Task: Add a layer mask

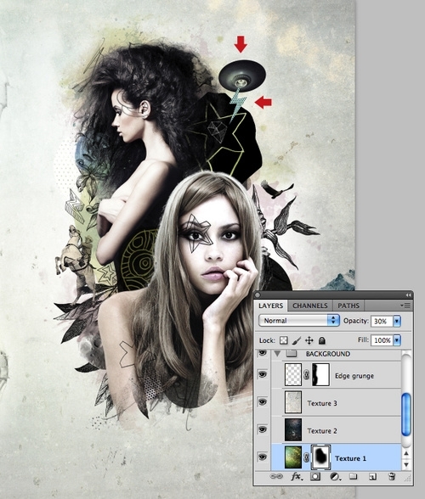Action: [x=315, y=476]
